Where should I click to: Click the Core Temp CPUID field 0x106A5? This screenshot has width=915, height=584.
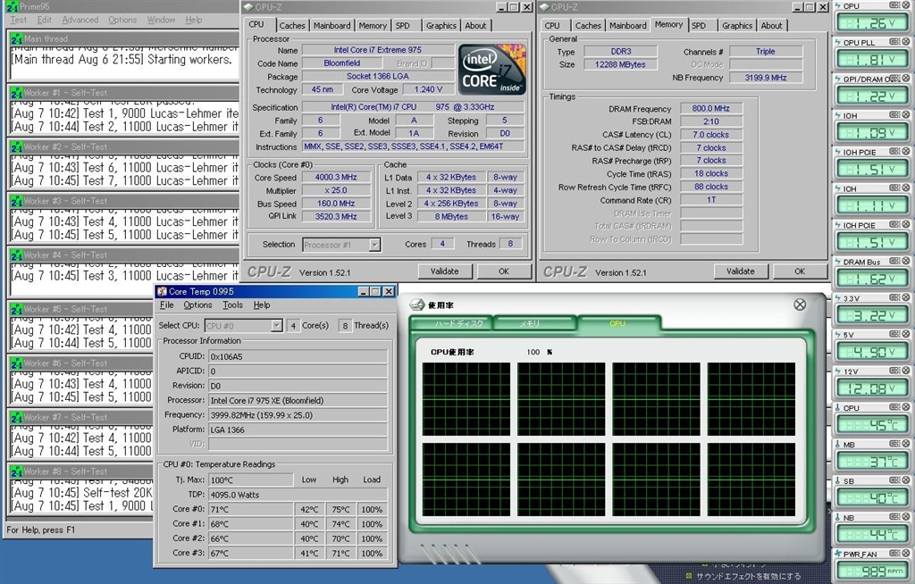coord(298,356)
